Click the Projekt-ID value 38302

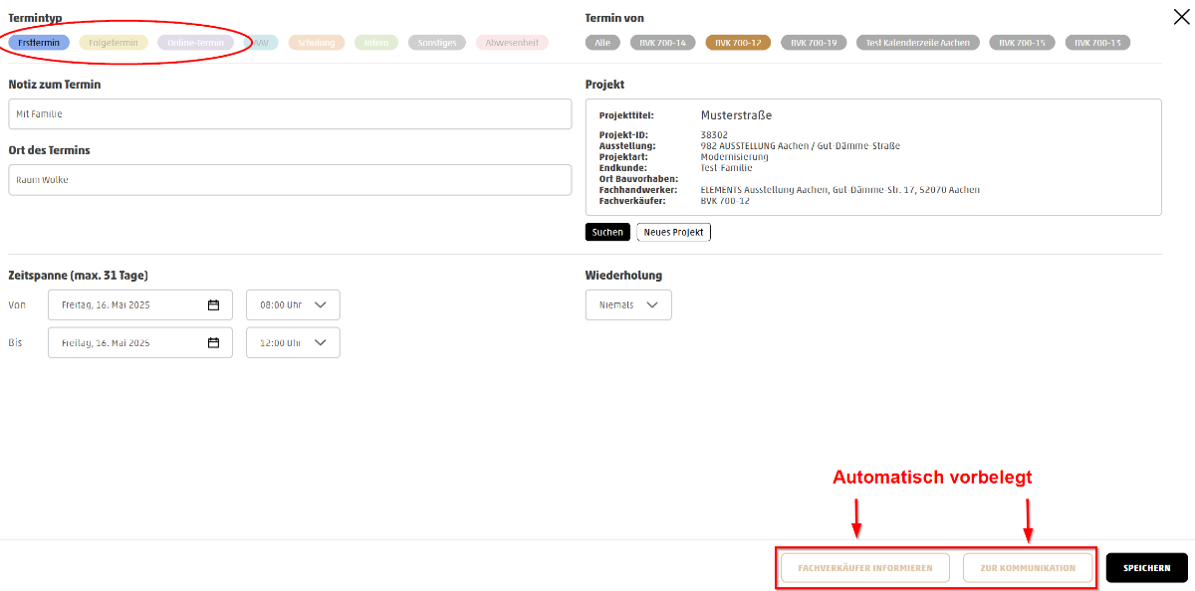714,135
